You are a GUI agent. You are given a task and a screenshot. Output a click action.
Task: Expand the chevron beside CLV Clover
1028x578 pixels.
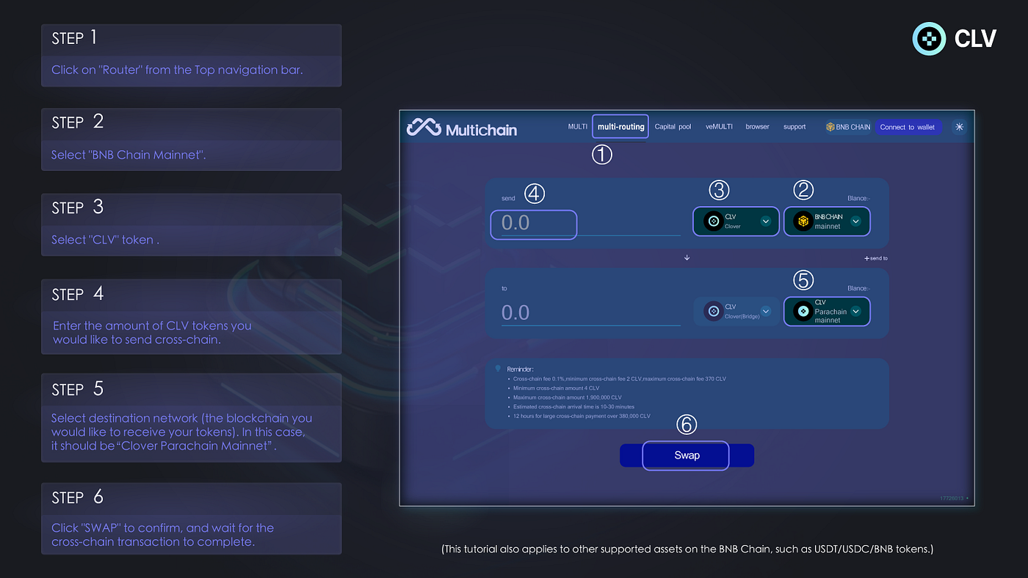pos(765,222)
